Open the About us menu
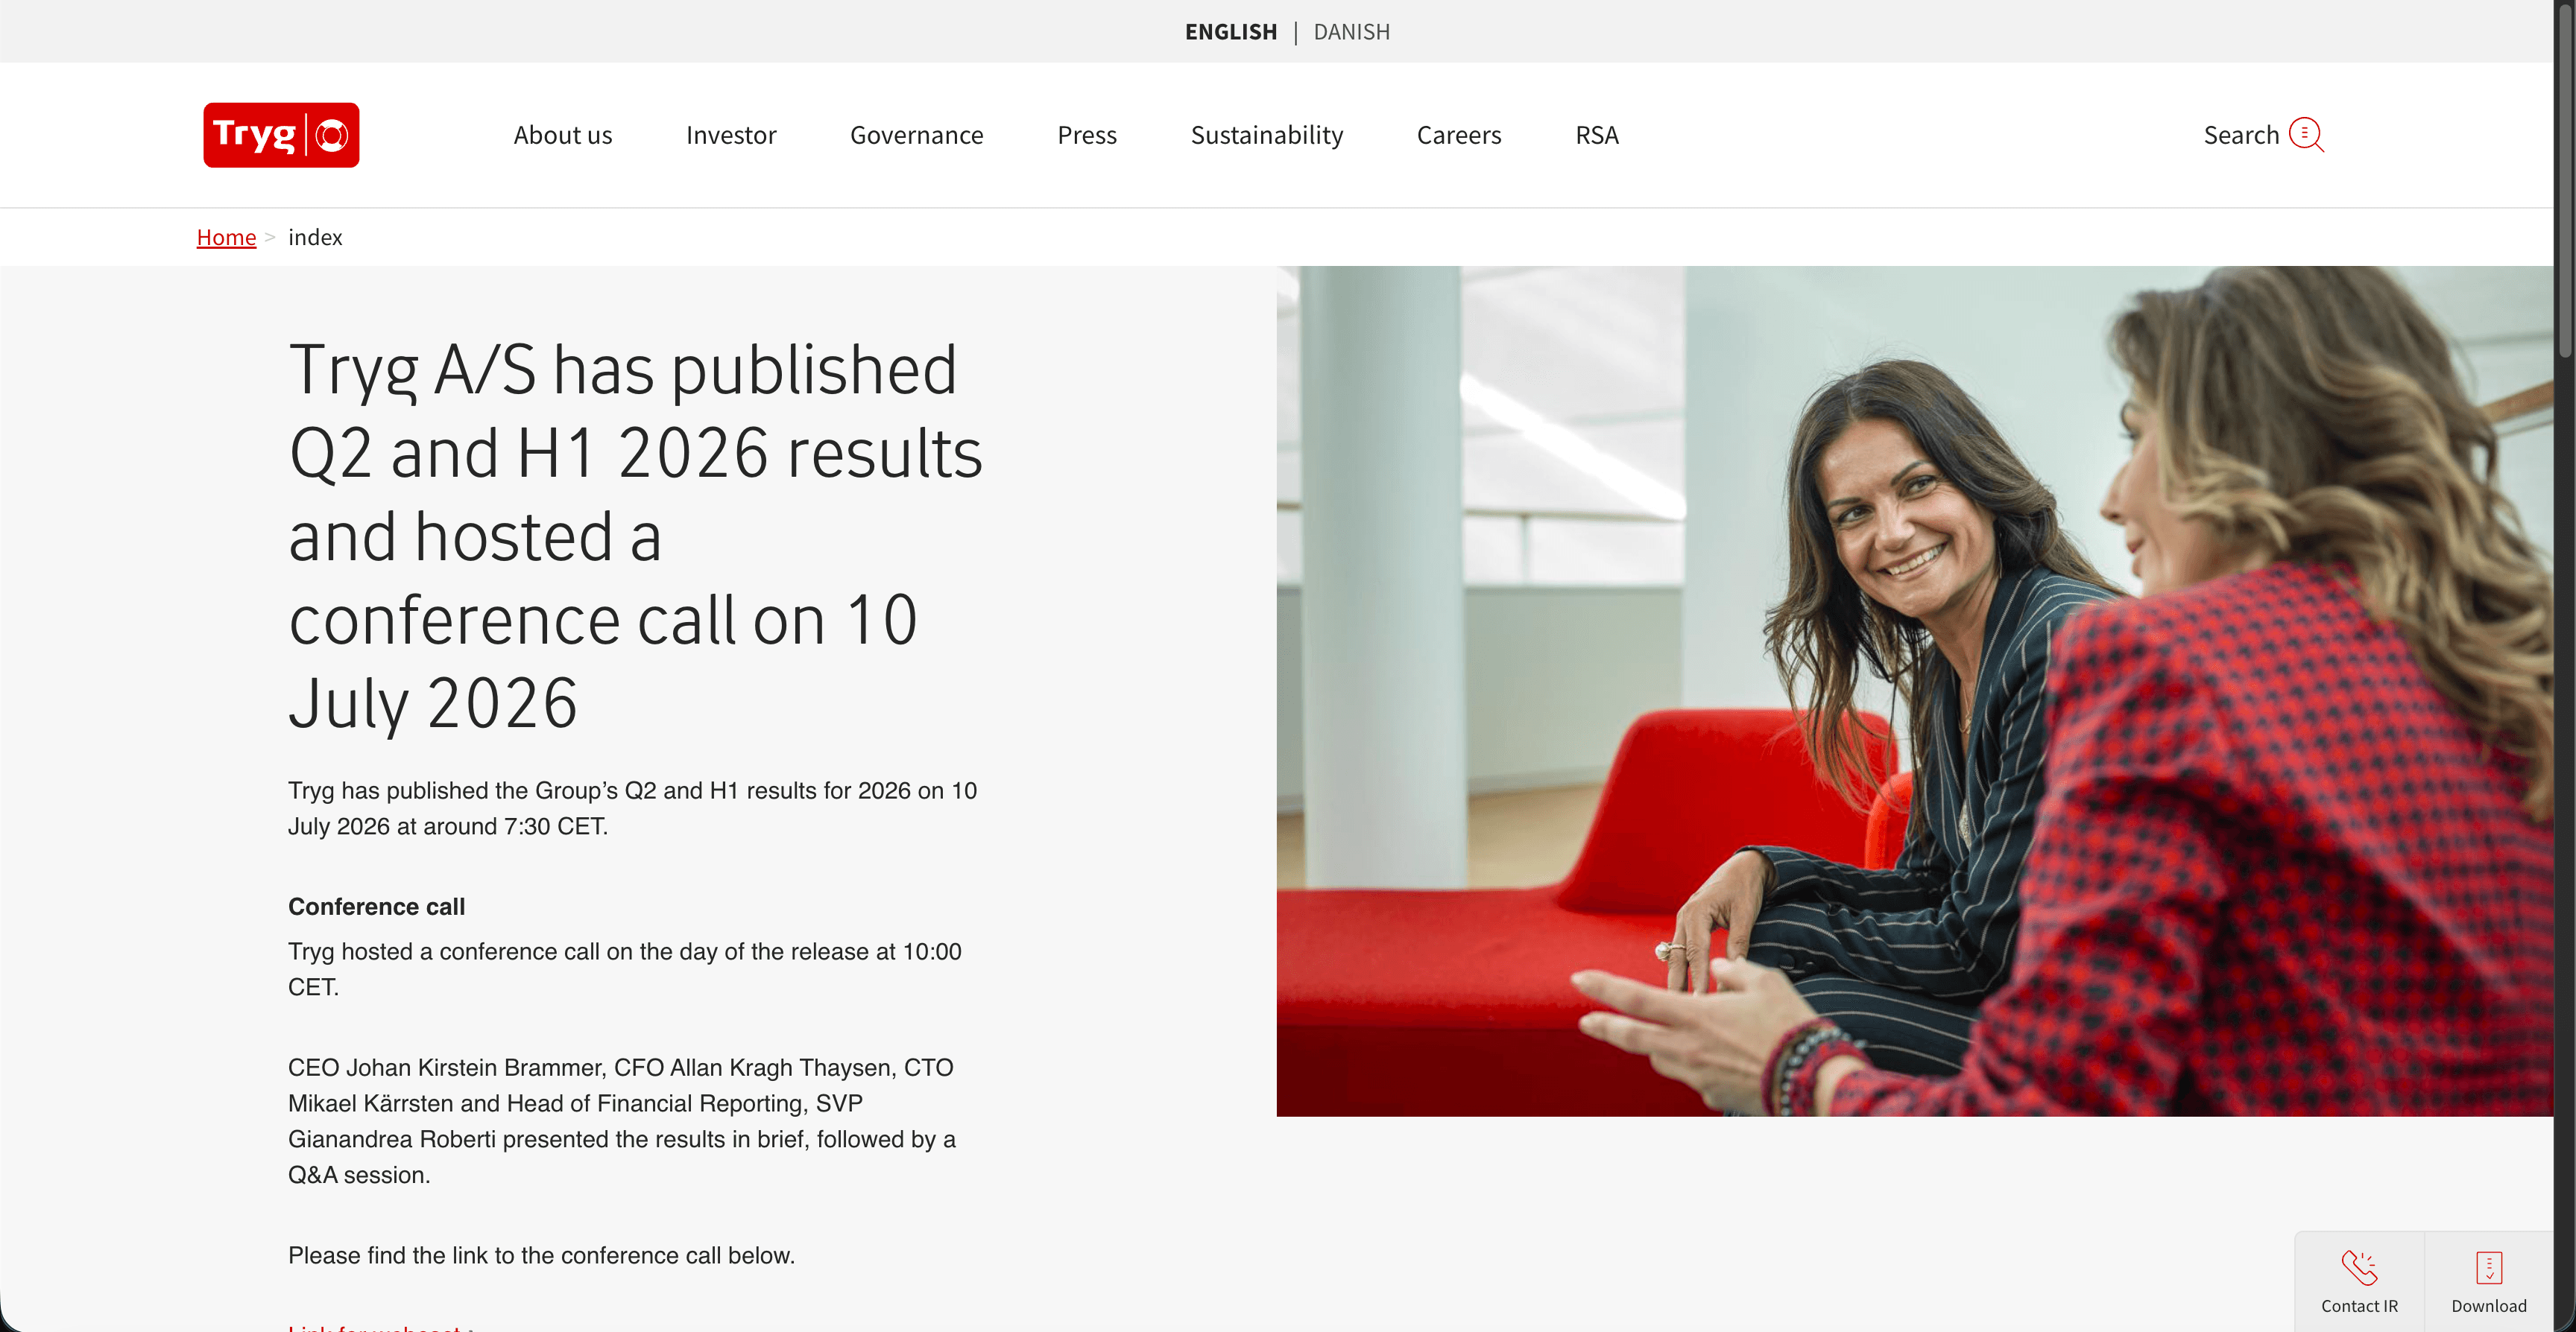Image resolution: width=2576 pixels, height=1332 pixels. click(x=563, y=135)
